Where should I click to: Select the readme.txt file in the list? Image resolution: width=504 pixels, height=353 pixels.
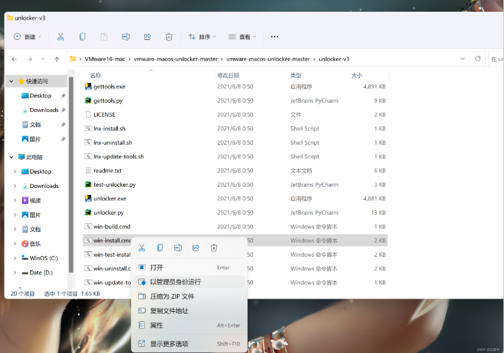(107, 170)
